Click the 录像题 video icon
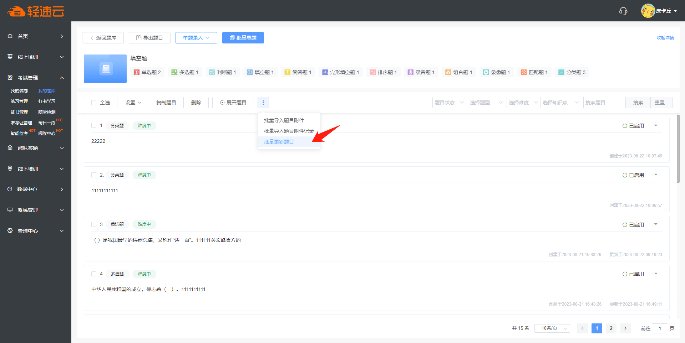Screen dimensions: 685x343 486,72
